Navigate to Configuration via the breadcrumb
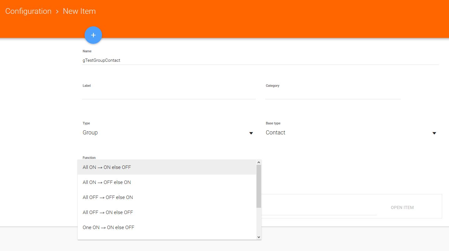The width and height of the screenshot is (449, 251). point(28,11)
